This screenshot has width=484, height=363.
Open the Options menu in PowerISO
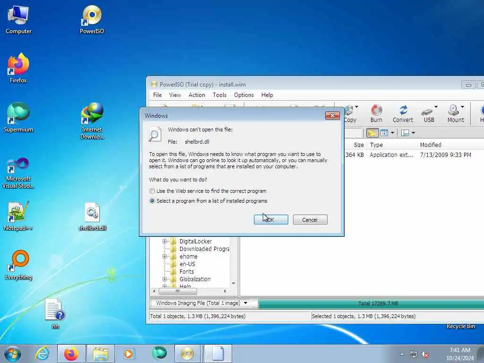pos(244,95)
